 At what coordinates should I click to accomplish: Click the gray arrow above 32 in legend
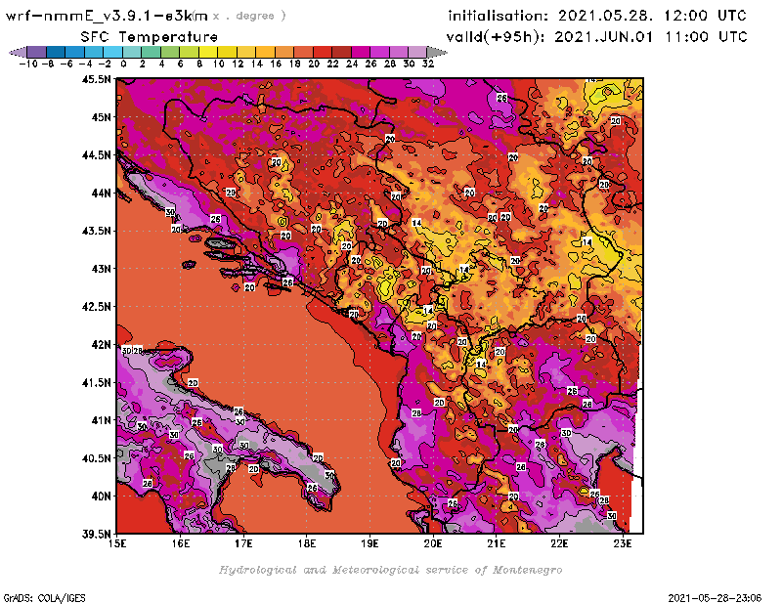click(437, 52)
